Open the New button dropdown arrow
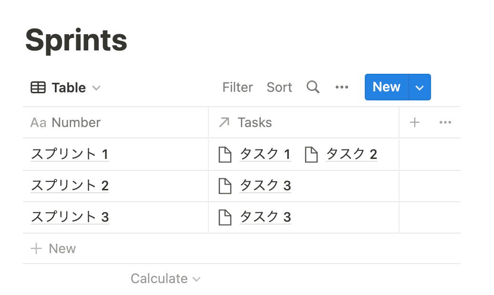The height and width of the screenshot is (295, 494). click(x=420, y=87)
